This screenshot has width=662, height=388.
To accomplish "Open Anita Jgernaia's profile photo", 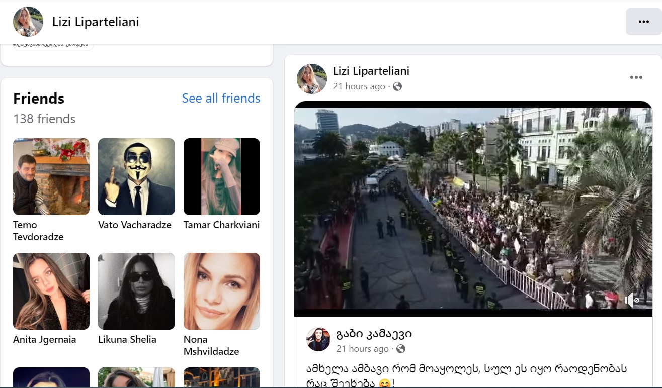I will click(51, 291).
